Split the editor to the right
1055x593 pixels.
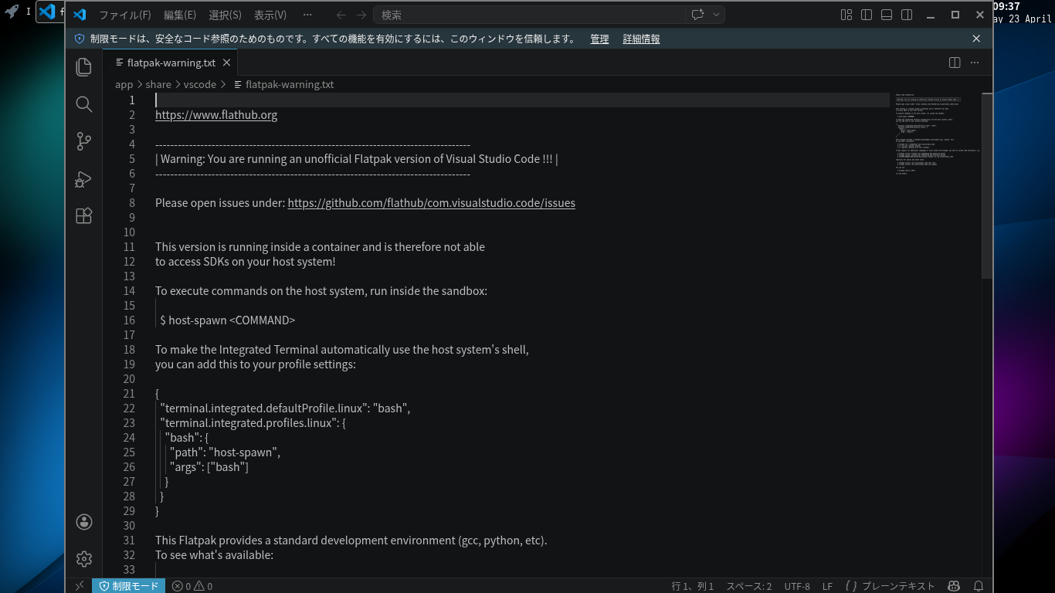(955, 63)
